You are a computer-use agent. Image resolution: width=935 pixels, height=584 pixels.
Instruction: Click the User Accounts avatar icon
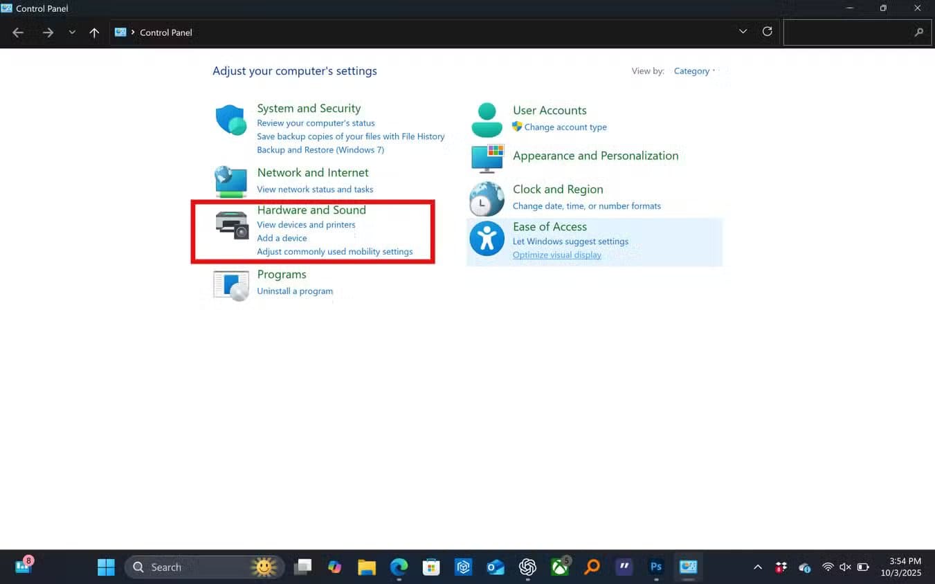coord(487,120)
